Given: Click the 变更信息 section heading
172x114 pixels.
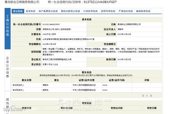Looking at the screenshot, I should pos(87,103).
